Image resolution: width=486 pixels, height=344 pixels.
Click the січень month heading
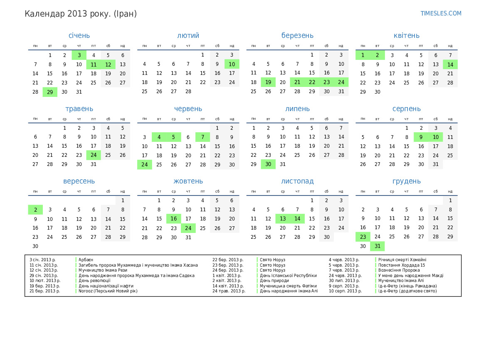[79, 36]
